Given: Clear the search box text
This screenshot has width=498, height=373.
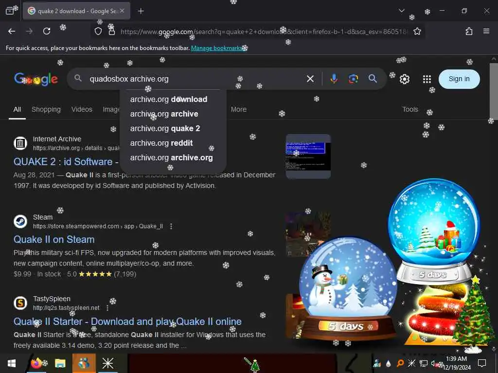Looking at the screenshot, I should 310,79.
